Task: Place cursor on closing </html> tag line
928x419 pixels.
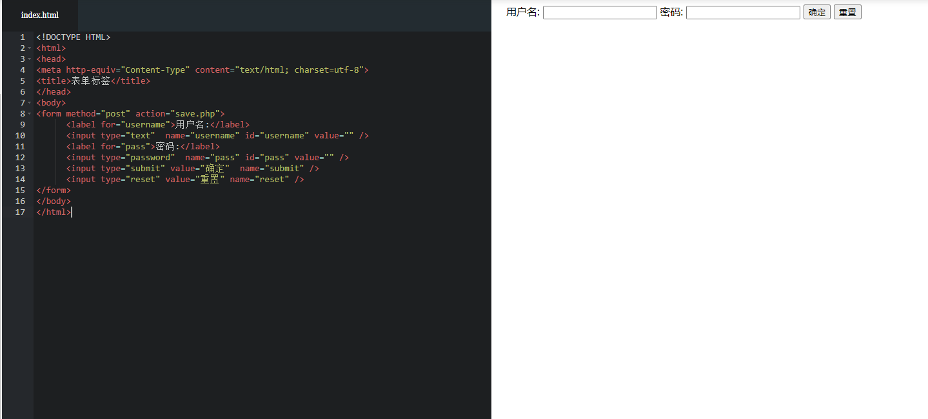Action: click(54, 212)
